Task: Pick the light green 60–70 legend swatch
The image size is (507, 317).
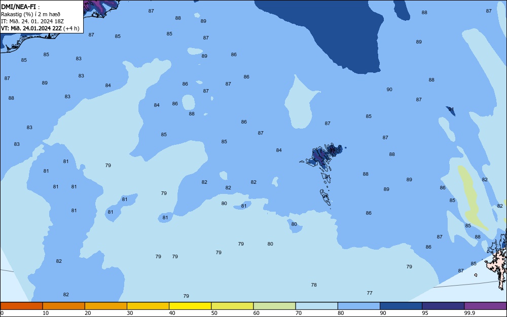Action: coord(274,306)
